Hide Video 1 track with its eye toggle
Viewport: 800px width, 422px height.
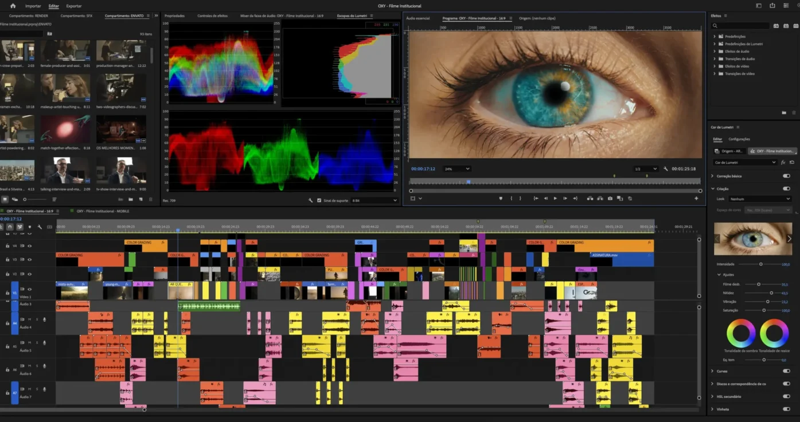point(29,288)
